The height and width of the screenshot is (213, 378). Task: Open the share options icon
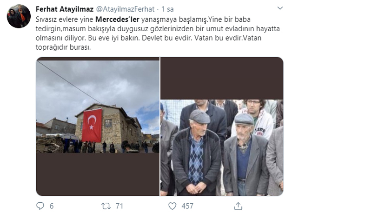point(238,206)
